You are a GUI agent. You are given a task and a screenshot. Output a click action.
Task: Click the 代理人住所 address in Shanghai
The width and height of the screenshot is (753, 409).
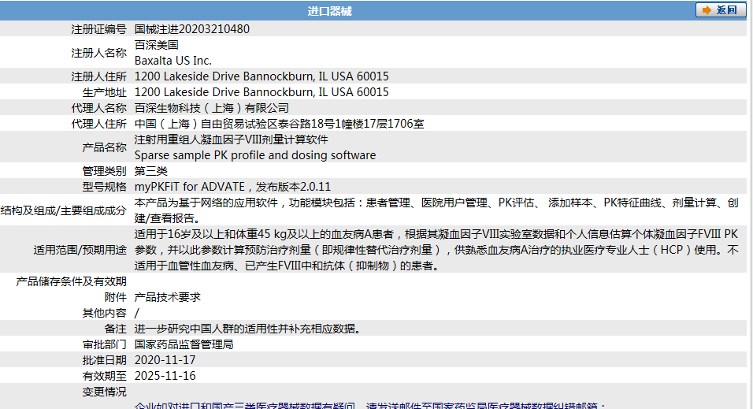280,124
